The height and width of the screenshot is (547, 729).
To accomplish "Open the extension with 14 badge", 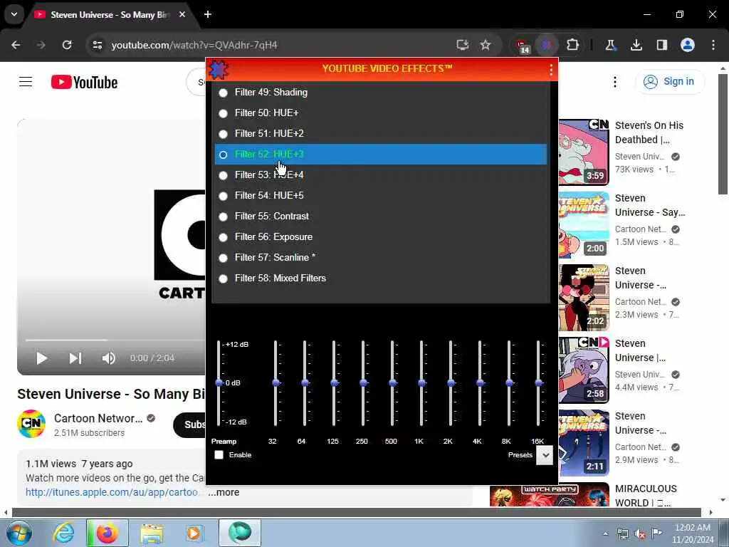I will coord(522,46).
